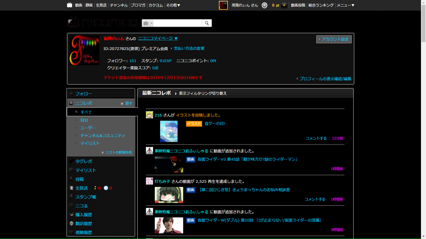Screen dimensions: 426x239
Task: Click the plus icon to add points
Action: 284,5
